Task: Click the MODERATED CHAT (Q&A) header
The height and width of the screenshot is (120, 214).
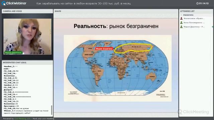Action: click(27, 62)
